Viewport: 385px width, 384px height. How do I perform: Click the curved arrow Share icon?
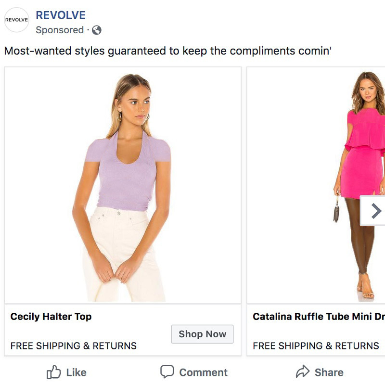coord(303,372)
